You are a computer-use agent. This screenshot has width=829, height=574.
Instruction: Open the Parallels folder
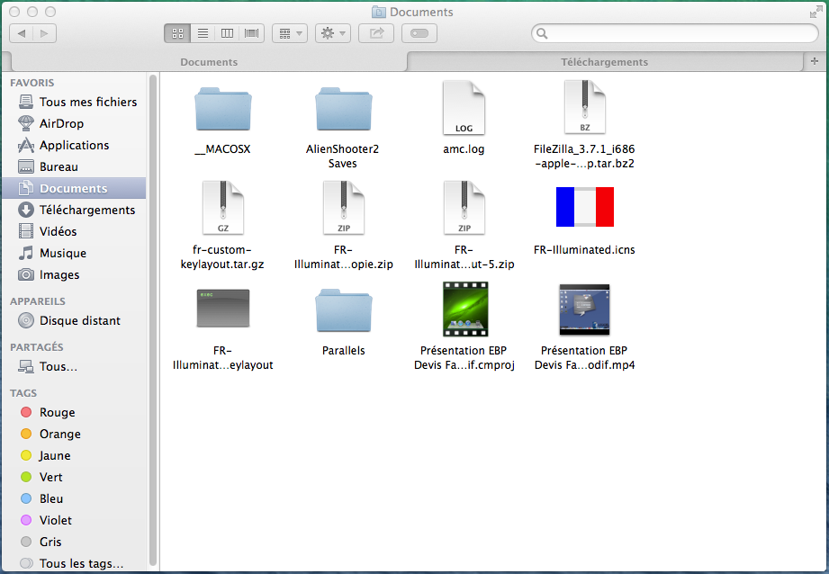[343, 312]
